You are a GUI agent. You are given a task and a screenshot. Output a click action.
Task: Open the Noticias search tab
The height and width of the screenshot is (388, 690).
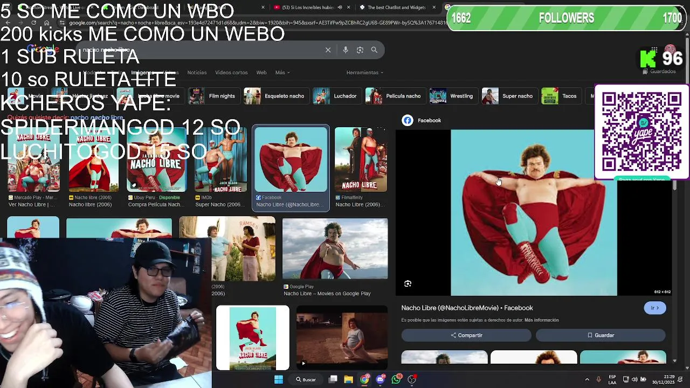197,72
